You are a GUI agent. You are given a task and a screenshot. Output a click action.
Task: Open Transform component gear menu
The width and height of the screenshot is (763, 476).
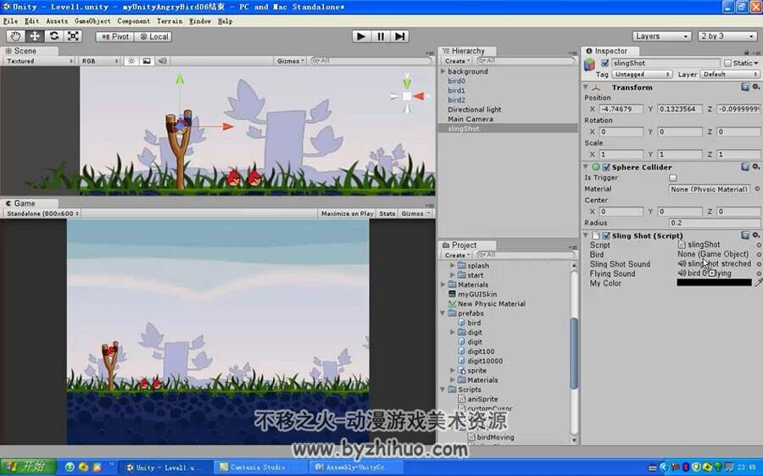click(x=755, y=86)
